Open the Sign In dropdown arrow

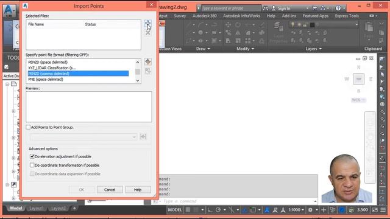click(307, 8)
